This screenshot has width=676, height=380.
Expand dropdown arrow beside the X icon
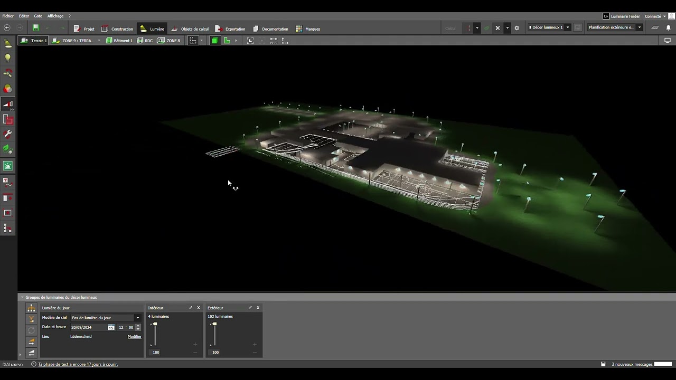(507, 28)
